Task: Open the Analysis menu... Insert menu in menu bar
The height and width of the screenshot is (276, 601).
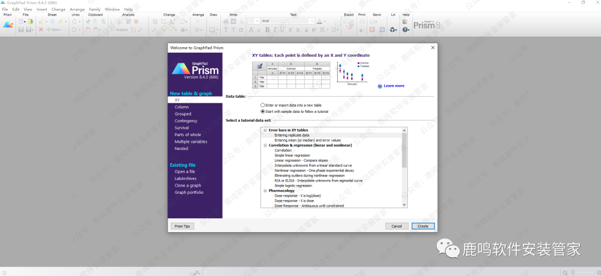Action: (x=42, y=9)
